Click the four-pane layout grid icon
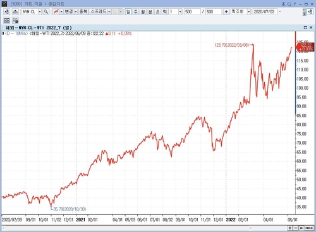316x232 pixels. click(7, 20)
